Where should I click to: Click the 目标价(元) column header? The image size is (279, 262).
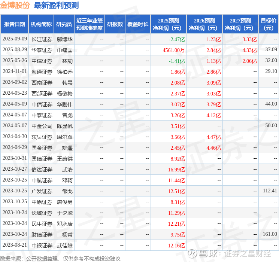tap(268, 24)
